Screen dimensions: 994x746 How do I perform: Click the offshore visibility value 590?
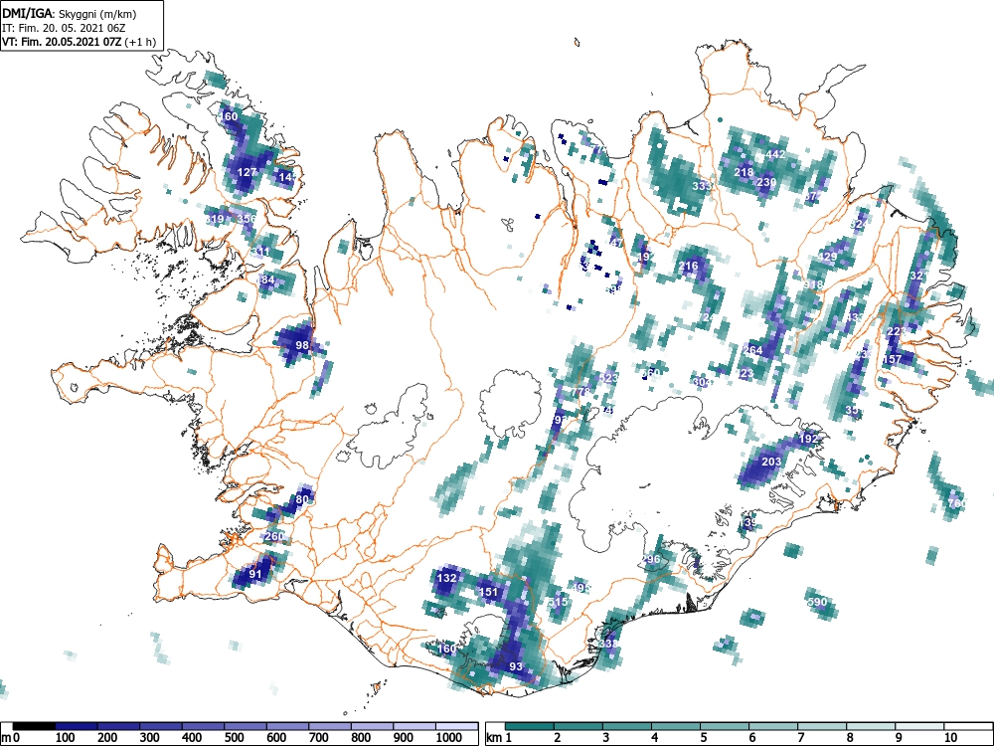[x=818, y=602]
